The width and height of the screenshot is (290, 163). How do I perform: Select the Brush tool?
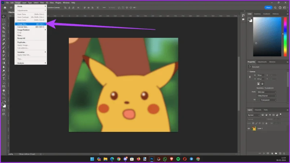(4, 48)
